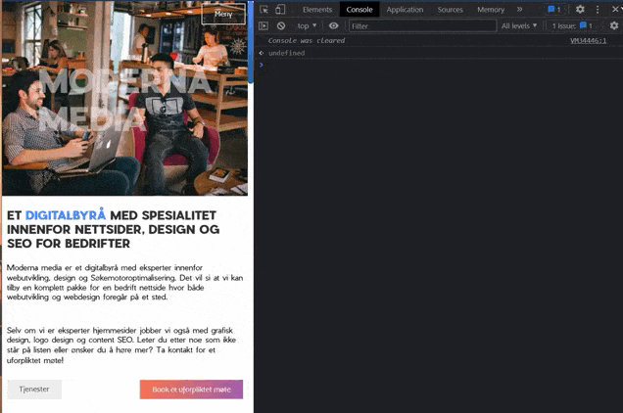The height and width of the screenshot is (413, 623).
Task: Activate the inspect element picker icon
Action: tap(264, 10)
